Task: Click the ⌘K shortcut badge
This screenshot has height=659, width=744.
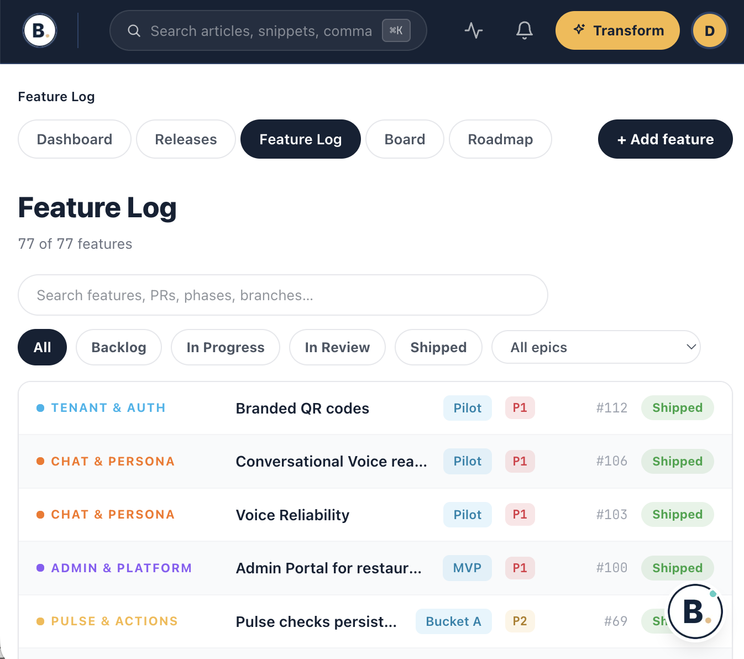Action: tap(396, 30)
